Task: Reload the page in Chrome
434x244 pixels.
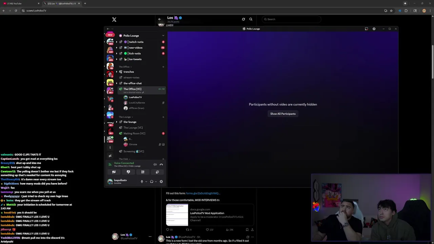Action: (x=16, y=11)
